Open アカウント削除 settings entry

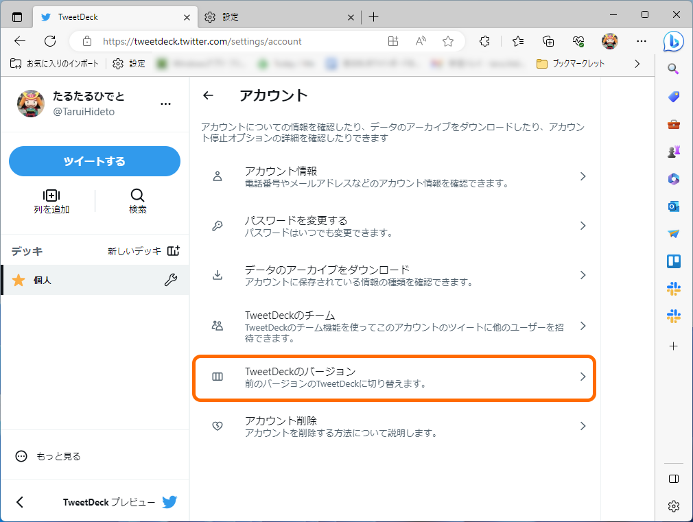[395, 426]
